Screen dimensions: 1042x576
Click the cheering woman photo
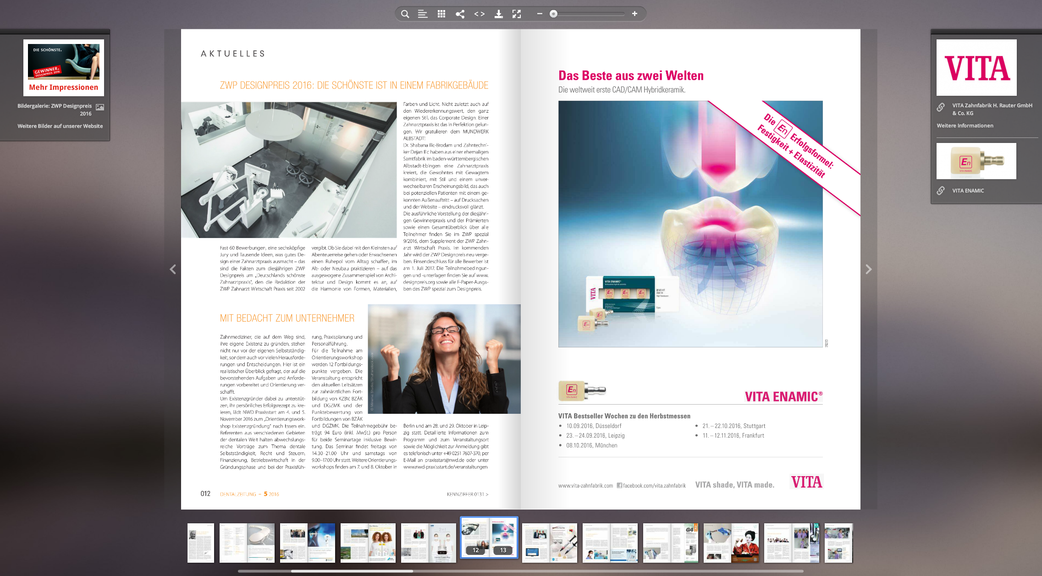[444, 359]
